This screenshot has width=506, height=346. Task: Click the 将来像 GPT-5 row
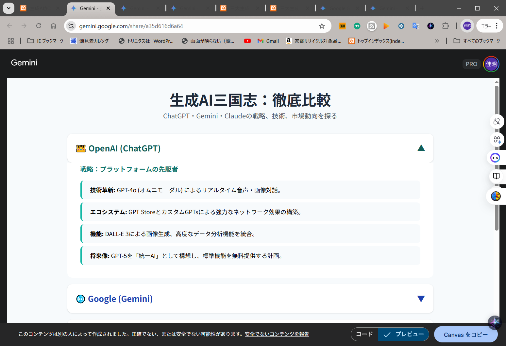250,256
